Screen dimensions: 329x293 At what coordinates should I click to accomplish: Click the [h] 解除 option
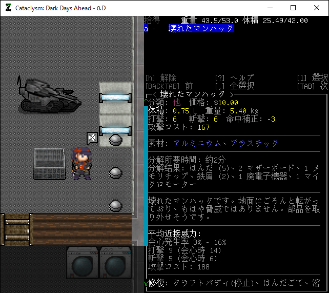161,78
